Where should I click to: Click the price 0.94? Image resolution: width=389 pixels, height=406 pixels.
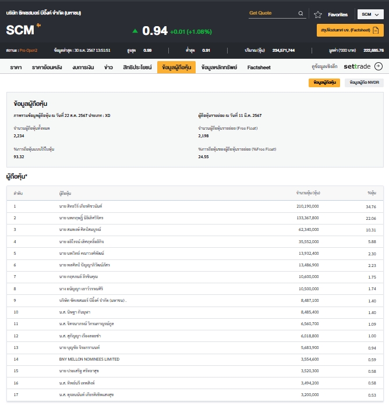[x=155, y=31]
